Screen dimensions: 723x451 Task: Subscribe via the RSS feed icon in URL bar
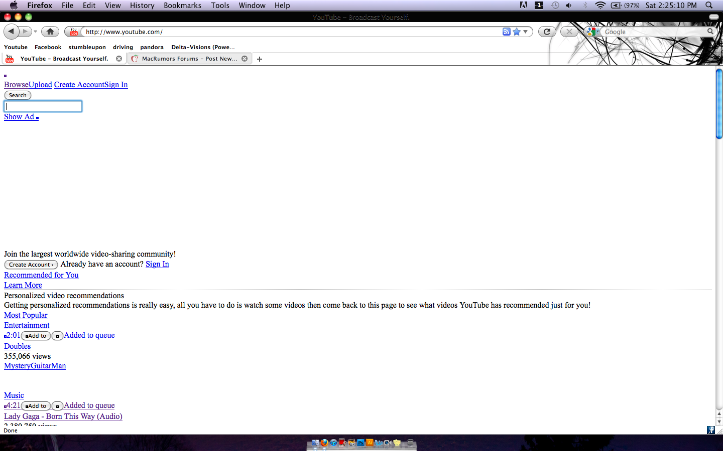[507, 32]
